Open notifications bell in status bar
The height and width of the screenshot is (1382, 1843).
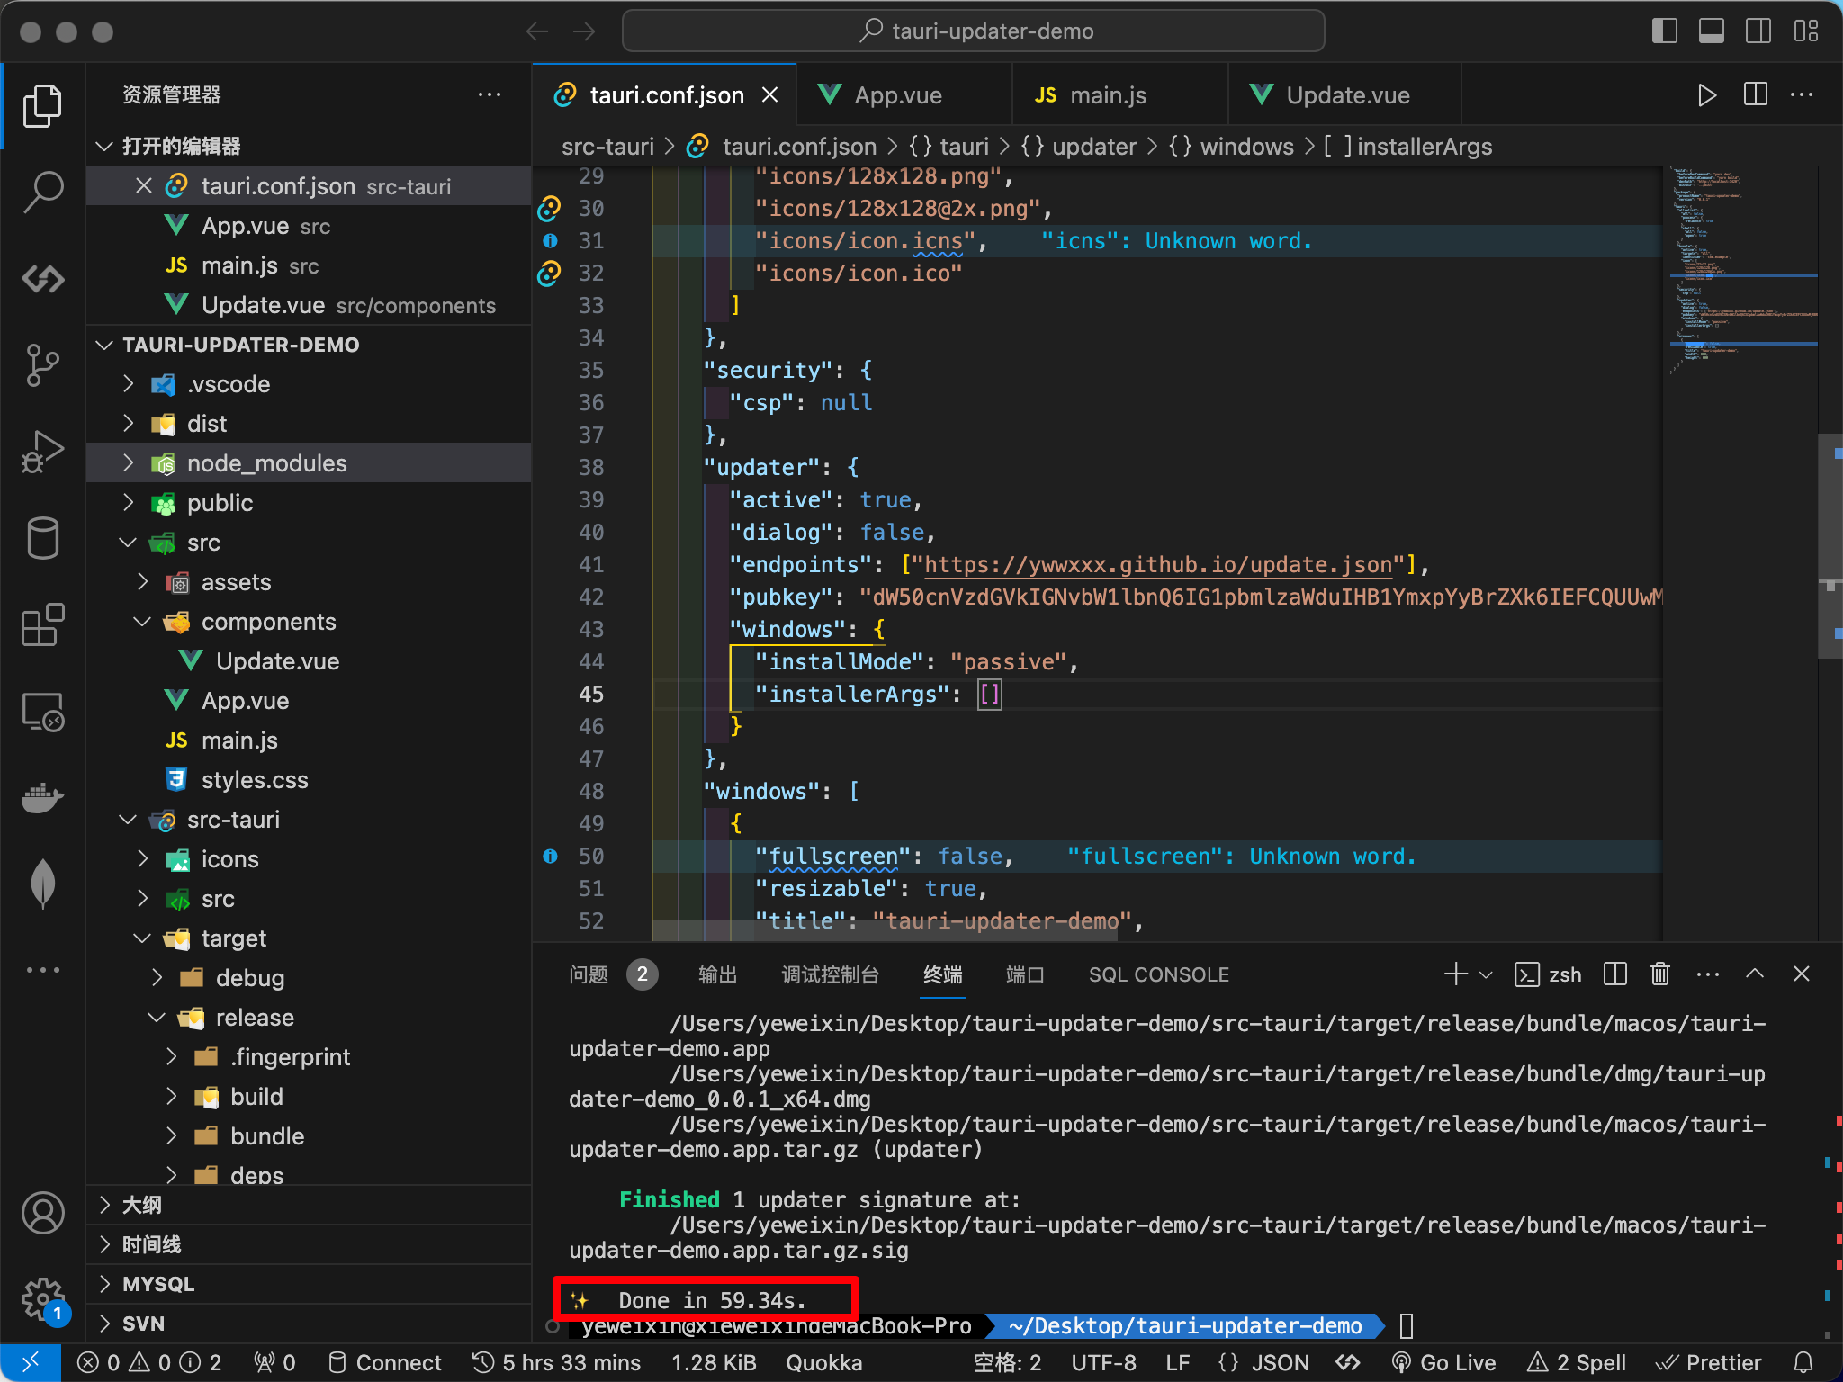point(1803,1362)
